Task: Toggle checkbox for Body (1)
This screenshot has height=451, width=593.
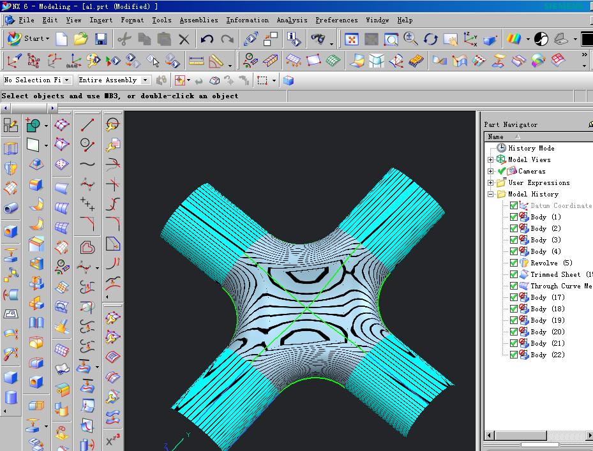Action: click(x=514, y=217)
